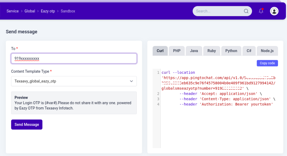Focus the To phone number field
Screen dimensions: 287x156
[74, 59]
